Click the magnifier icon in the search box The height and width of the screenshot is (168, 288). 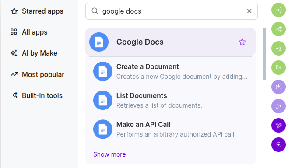pyautogui.click(x=95, y=11)
